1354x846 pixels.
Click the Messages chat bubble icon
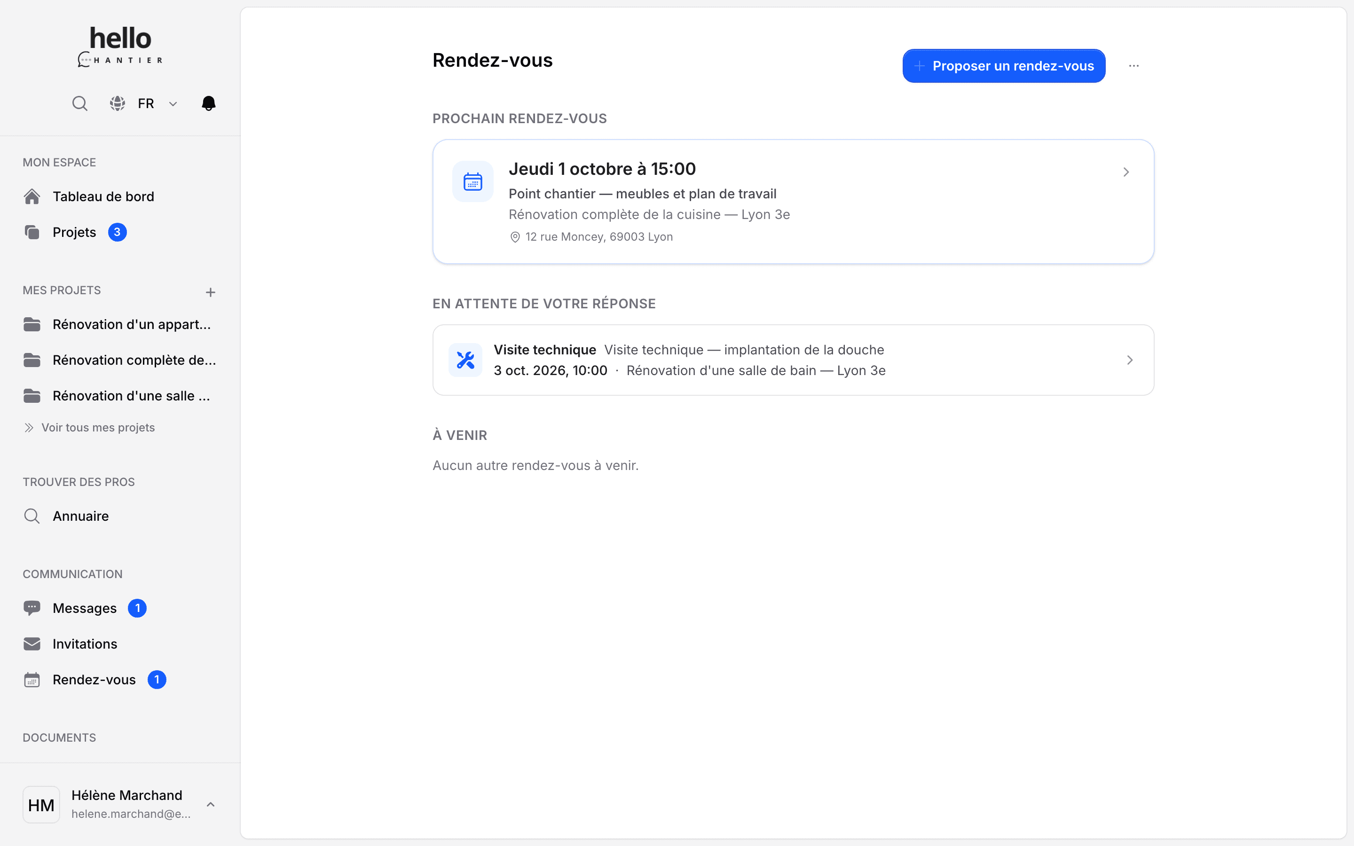32,608
